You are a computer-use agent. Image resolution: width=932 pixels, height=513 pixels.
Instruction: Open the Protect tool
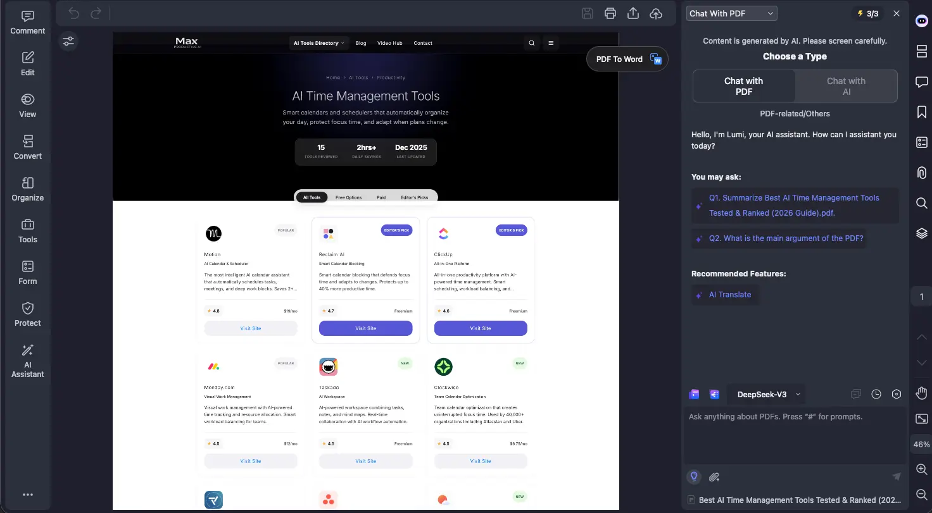point(27,314)
